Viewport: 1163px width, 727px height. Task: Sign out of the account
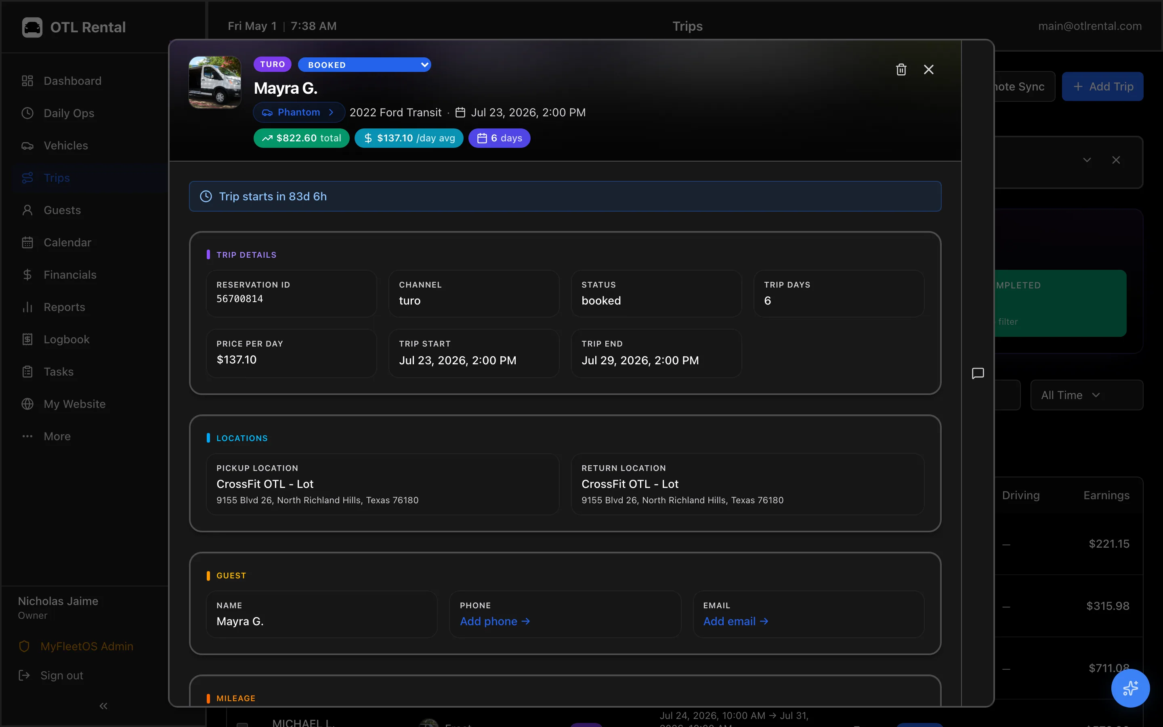tap(61, 676)
